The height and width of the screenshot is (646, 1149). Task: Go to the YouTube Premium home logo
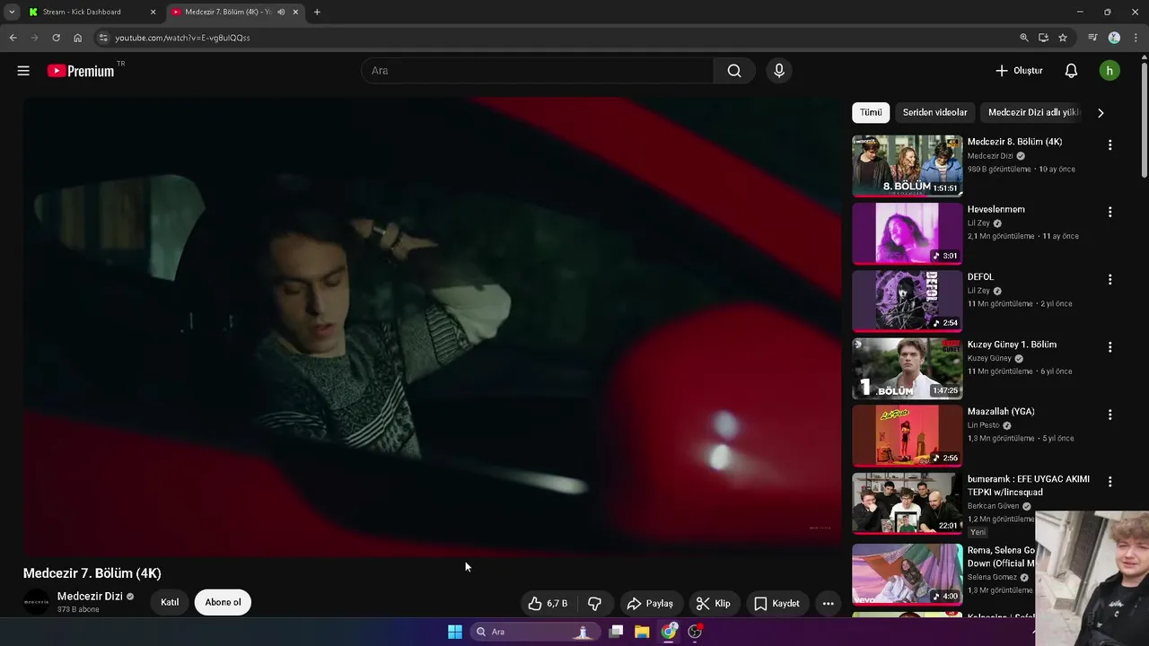coord(81,71)
